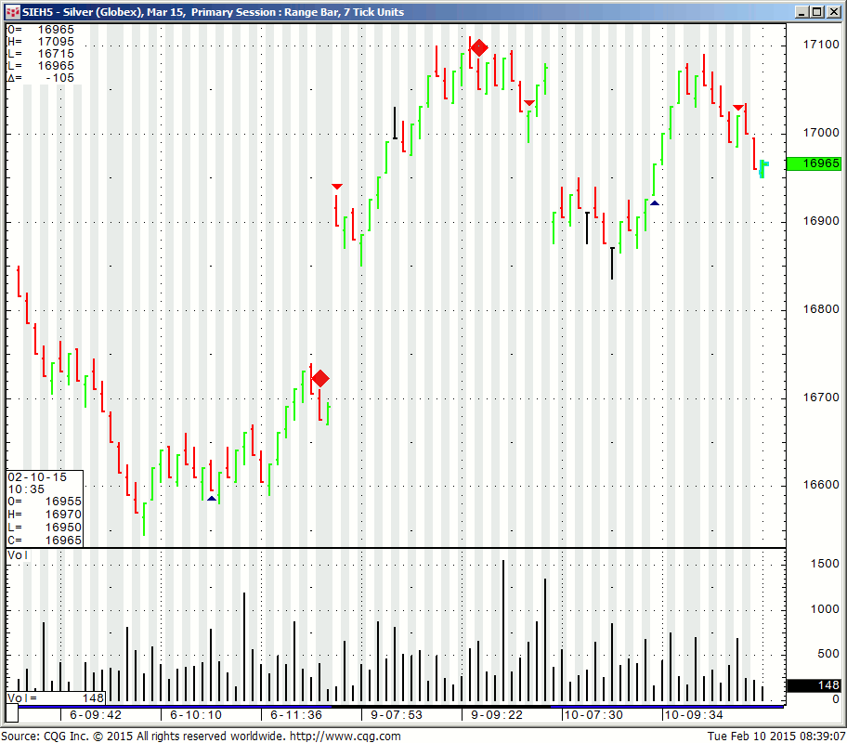Select the cyan current price bar
The height and width of the screenshot is (743, 847).
point(762,167)
